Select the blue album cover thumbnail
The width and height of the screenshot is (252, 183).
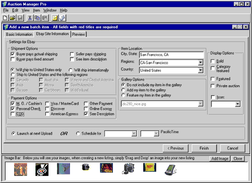(x=63, y=169)
